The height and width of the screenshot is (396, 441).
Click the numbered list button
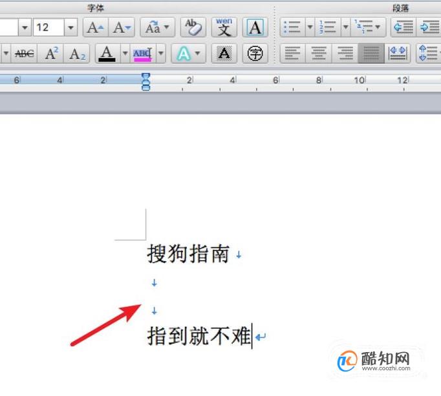coord(328,27)
